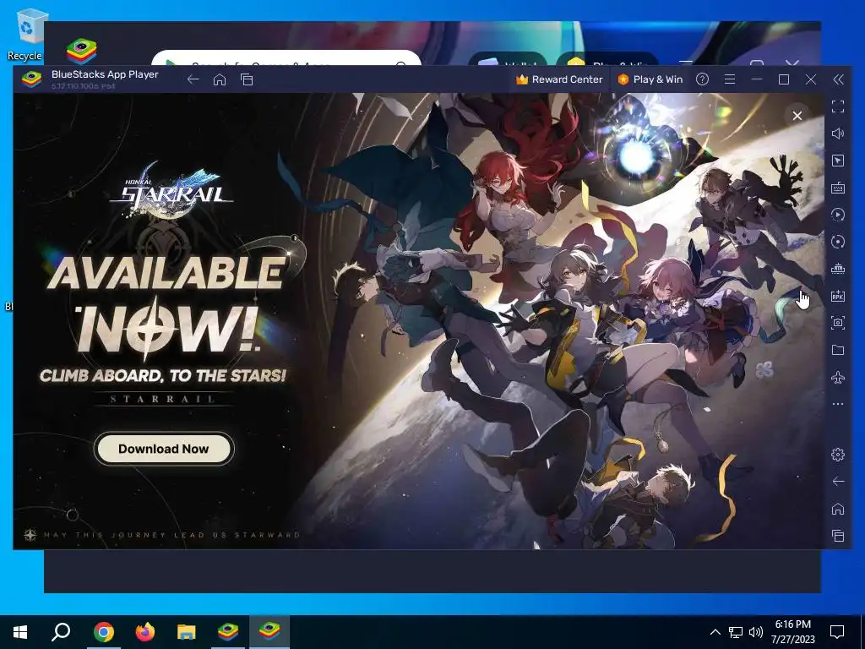The width and height of the screenshot is (865, 649).
Task: Open BlueStacks settings gear in sidebar
Action: [x=838, y=454]
